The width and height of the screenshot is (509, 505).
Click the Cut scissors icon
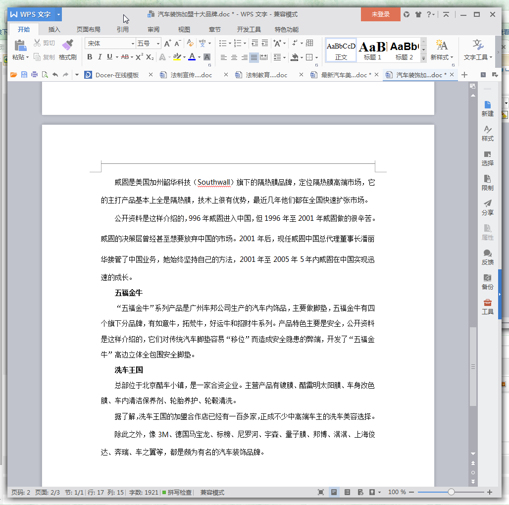37,43
